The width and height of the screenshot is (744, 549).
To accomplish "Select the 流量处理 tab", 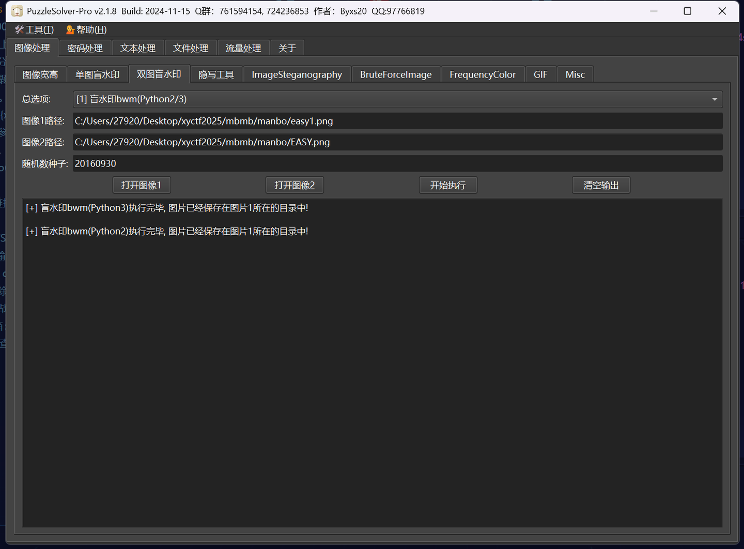I will click(x=243, y=48).
